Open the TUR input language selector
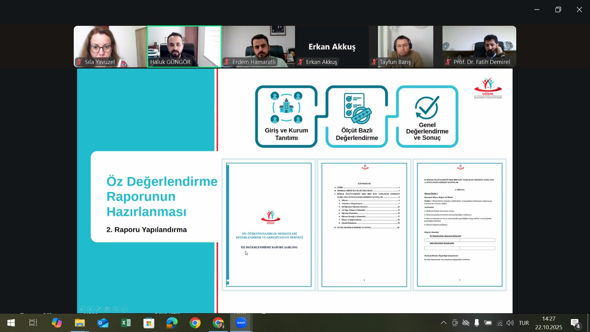Viewport: 590px width, 332px height. coord(524,323)
